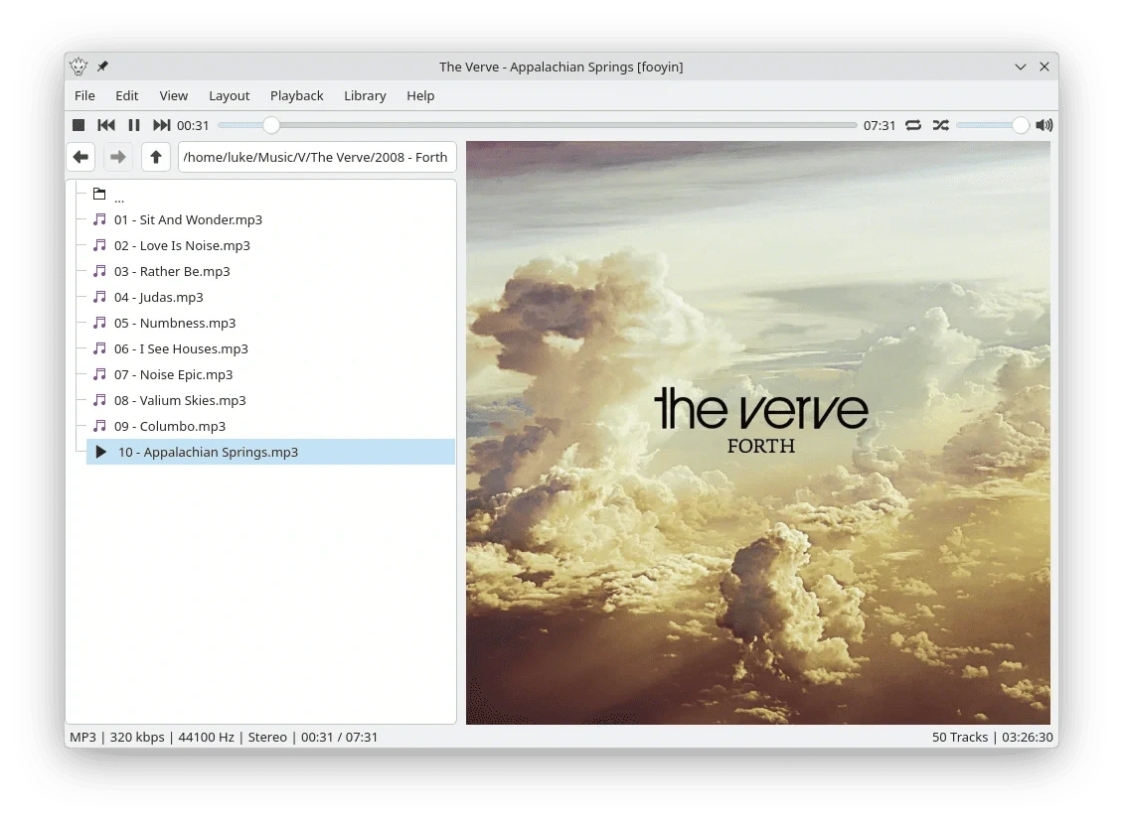1123x824 pixels.
Task: Open the View menu
Action: (x=173, y=96)
